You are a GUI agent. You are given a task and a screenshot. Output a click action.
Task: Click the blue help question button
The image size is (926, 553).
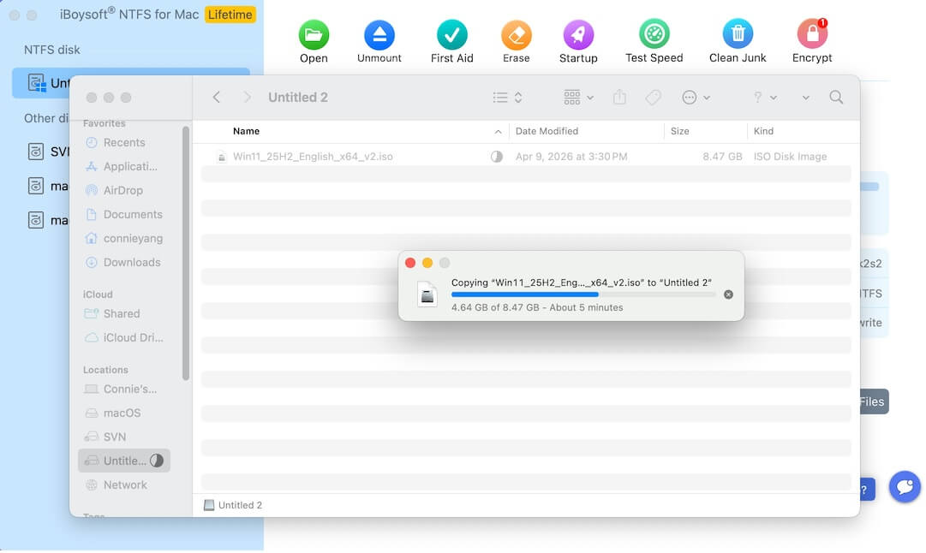866,490
